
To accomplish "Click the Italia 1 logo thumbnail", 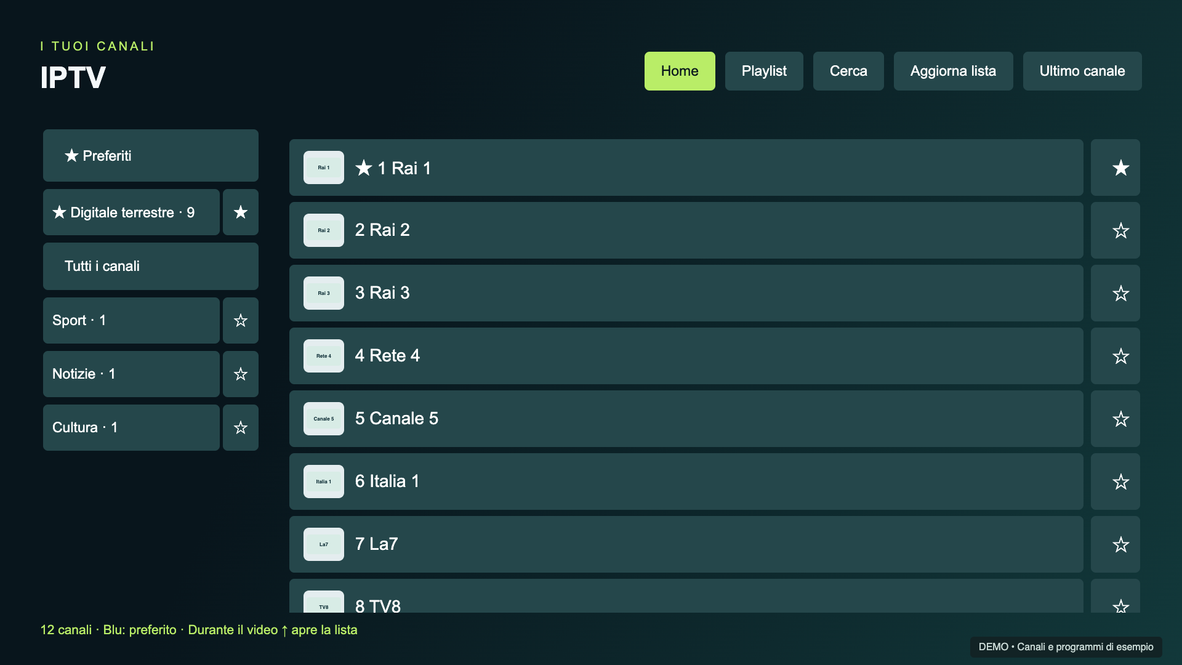I will point(324,482).
